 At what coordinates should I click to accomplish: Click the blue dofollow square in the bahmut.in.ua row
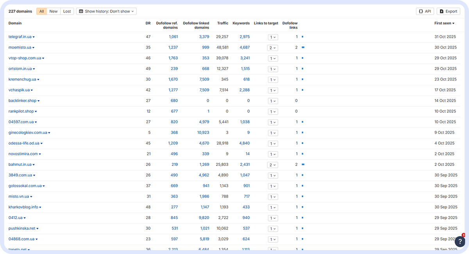click(303, 164)
